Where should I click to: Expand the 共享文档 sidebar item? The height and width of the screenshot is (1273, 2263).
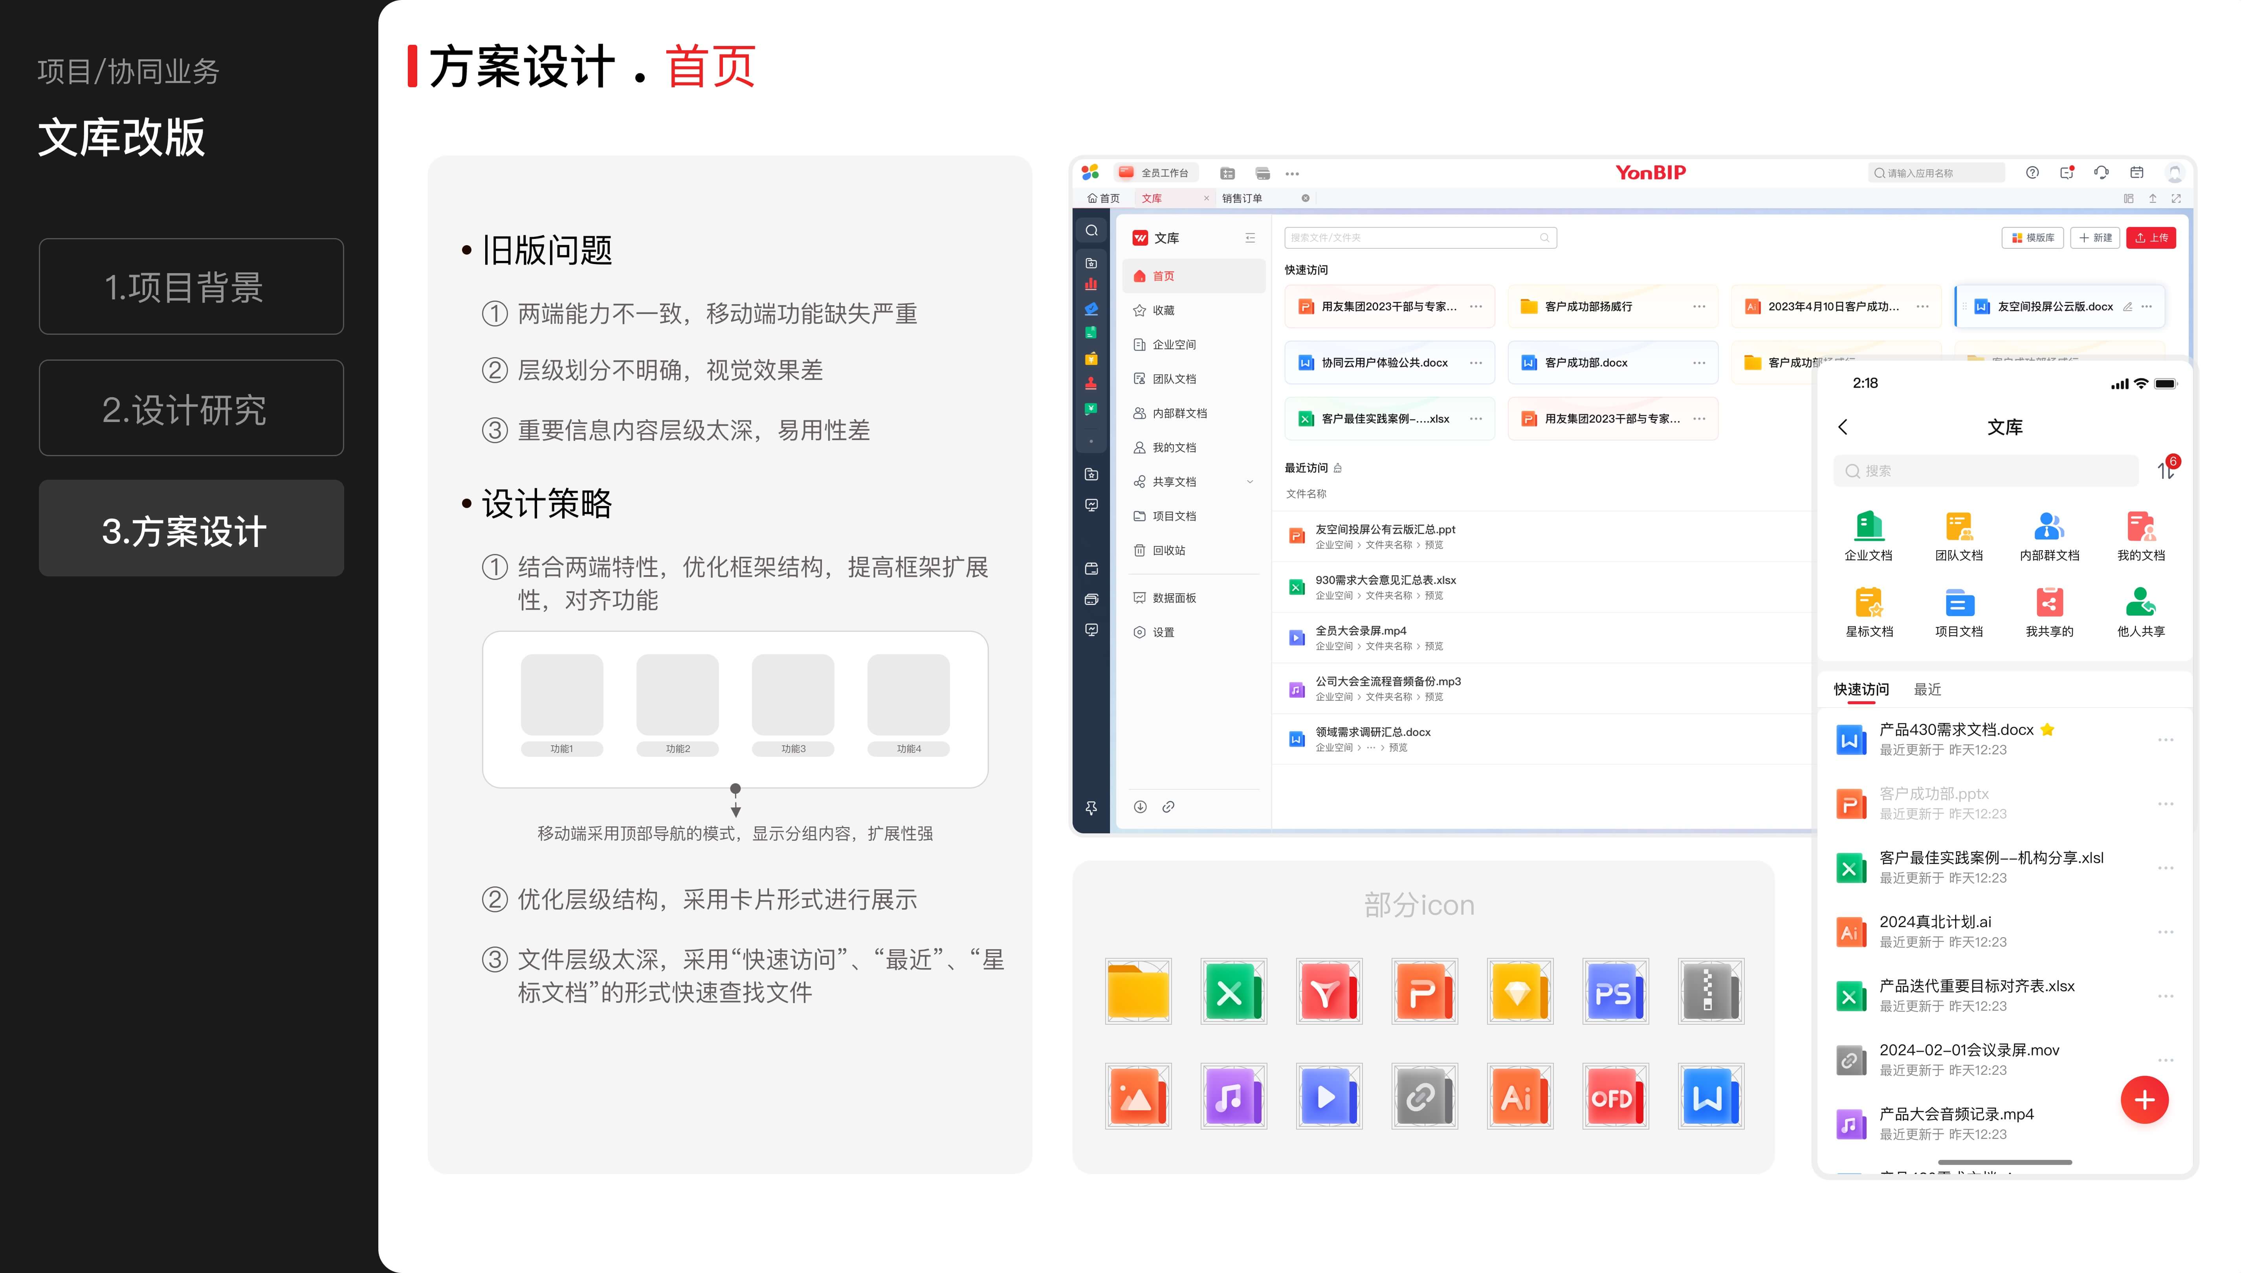pyautogui.click(x=1249, y=481)
